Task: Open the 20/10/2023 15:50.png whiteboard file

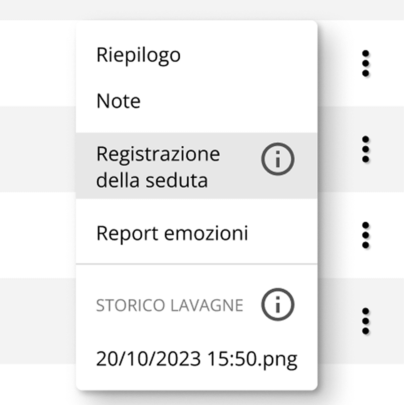Action: pos(197,359)
